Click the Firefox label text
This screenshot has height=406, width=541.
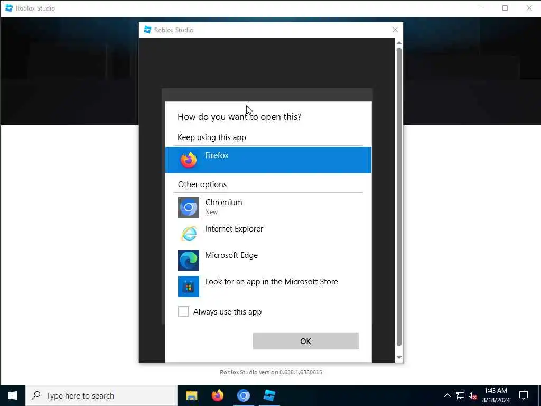(217, 155)
